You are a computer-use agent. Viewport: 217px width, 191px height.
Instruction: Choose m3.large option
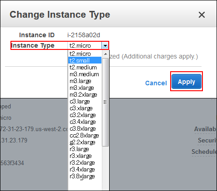coord(85,81)
